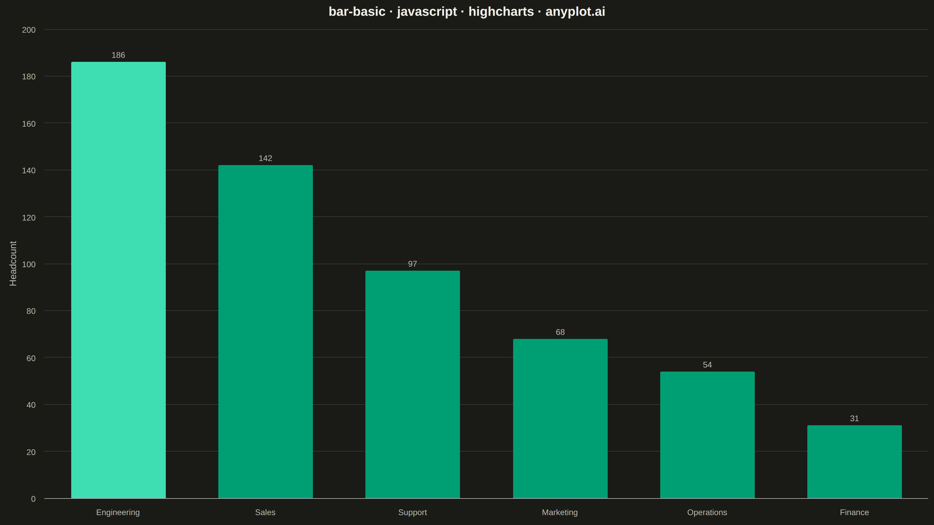Click the 140 y-axis tick label
Image resolution: width=934 pixels, height=525 pixels.
click(29, 170)
